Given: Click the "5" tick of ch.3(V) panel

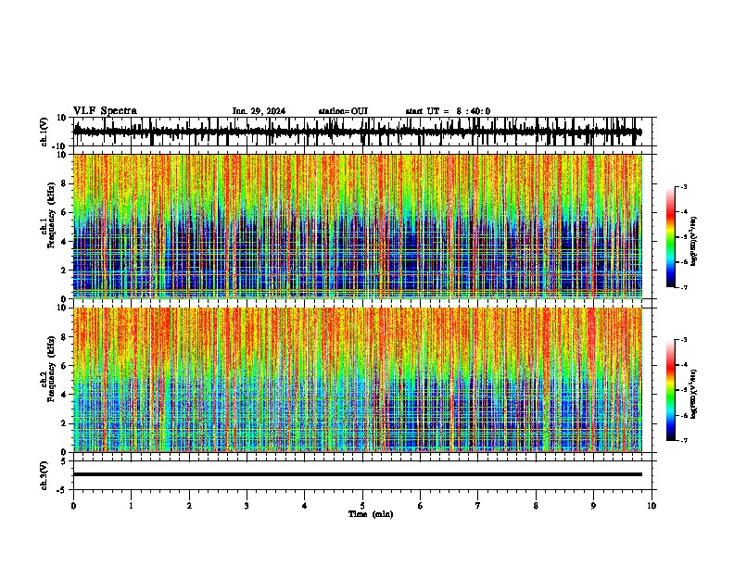Looking at the screenshot, I should (x=64, y=461).
